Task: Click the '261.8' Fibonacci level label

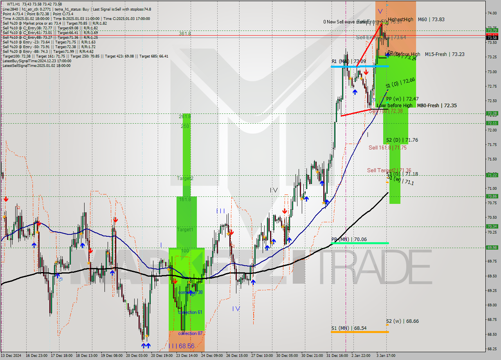Action: 185,116
